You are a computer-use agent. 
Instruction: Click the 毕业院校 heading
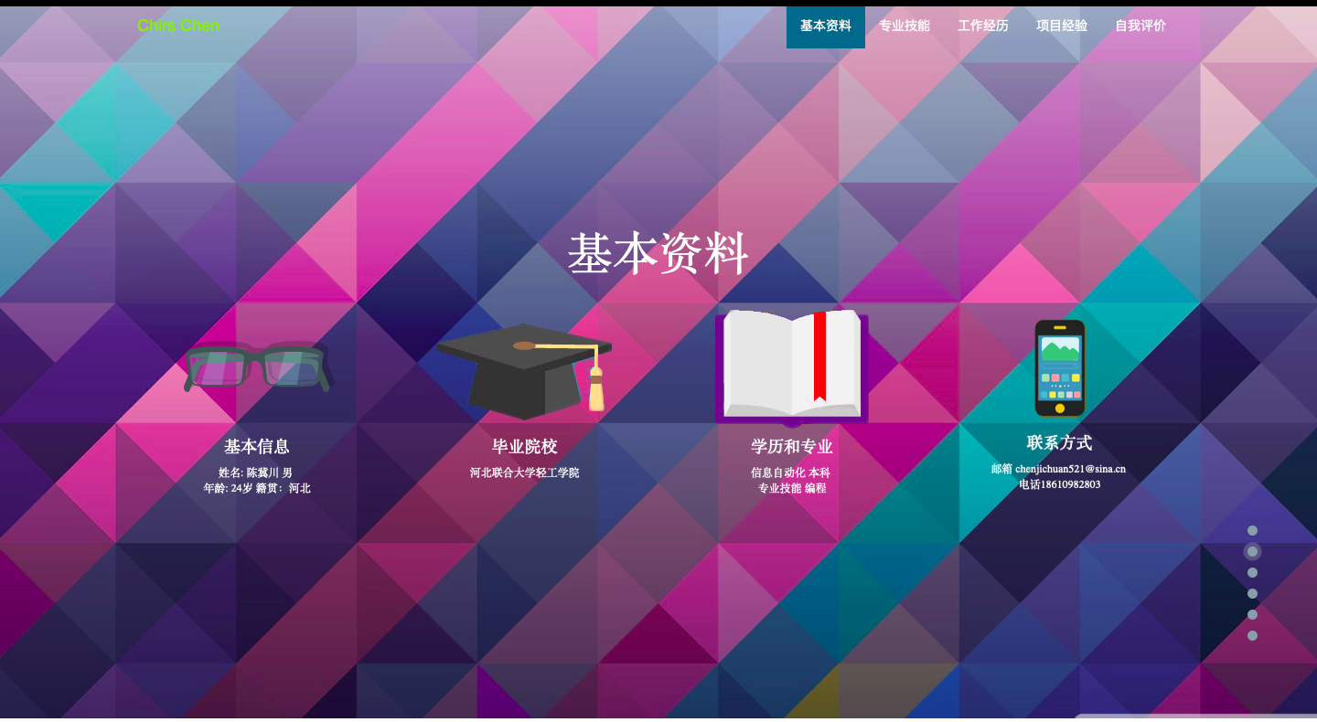[x=524, y=447]
